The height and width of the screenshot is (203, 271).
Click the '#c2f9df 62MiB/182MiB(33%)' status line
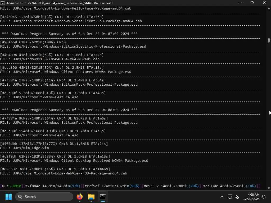tap(55, 156)
